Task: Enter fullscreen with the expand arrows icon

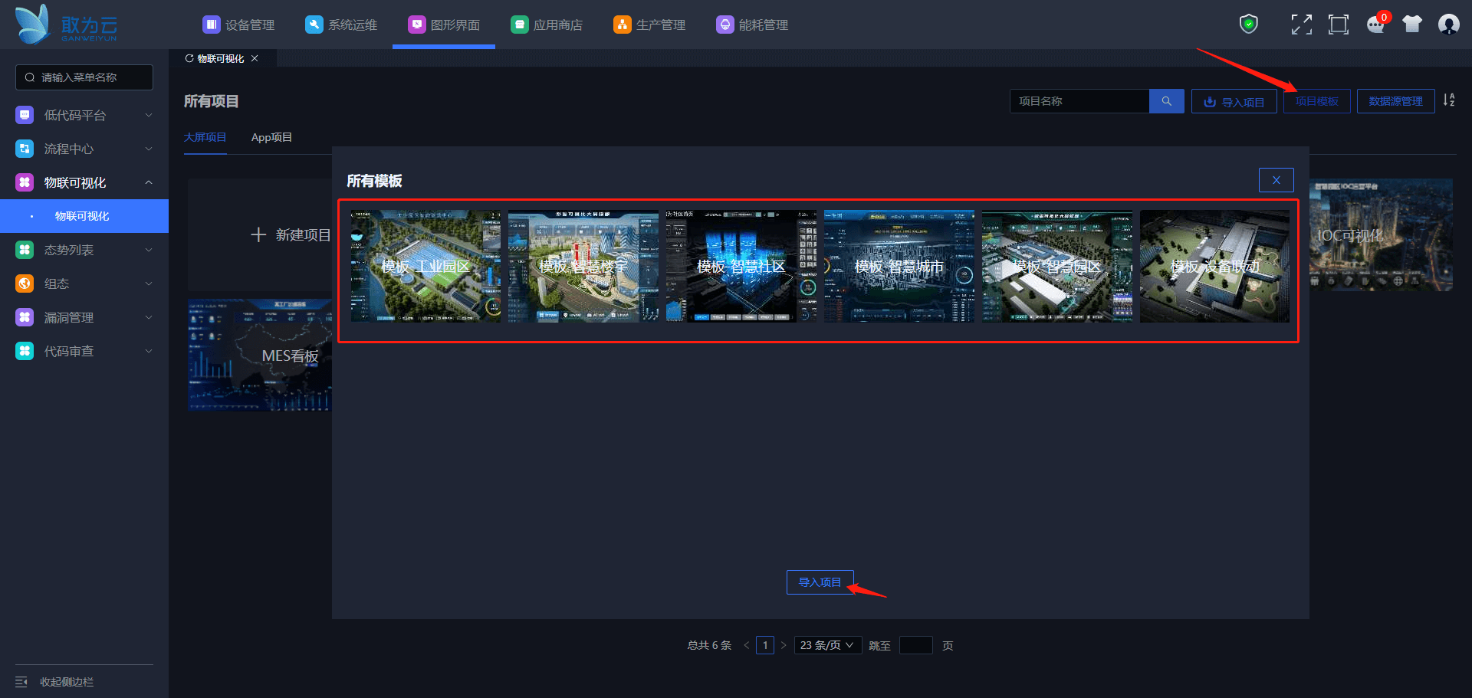Action: point(1301,25)
